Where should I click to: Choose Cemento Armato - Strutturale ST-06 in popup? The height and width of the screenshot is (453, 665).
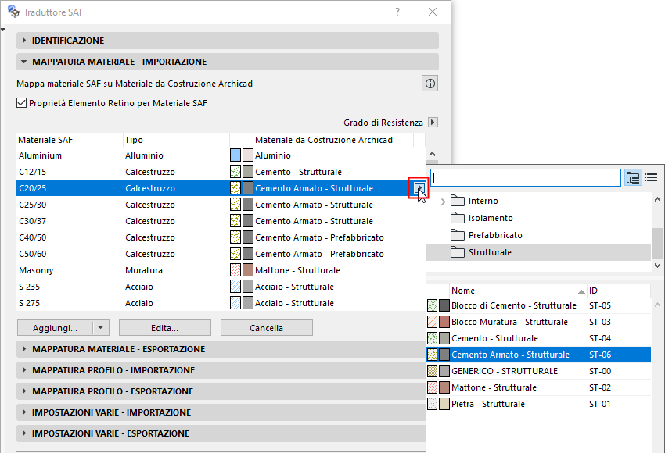click(x=538, y=355)
